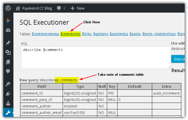
Task: Open the Appearance paintbrush icon
Action: tap(8, 84)
